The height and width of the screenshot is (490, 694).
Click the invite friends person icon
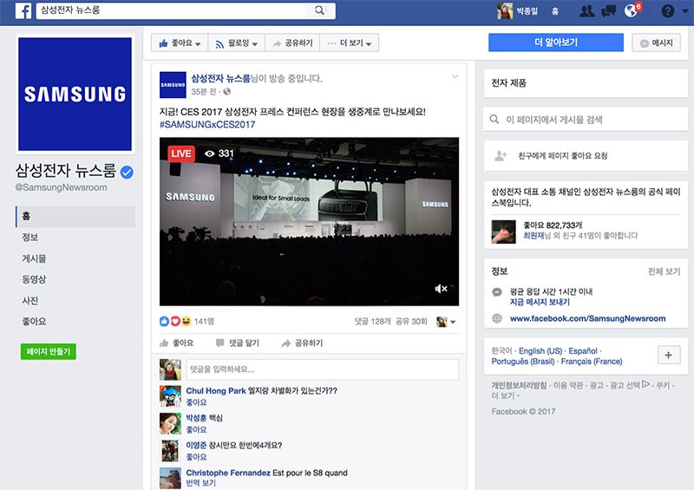click(501, 156)
